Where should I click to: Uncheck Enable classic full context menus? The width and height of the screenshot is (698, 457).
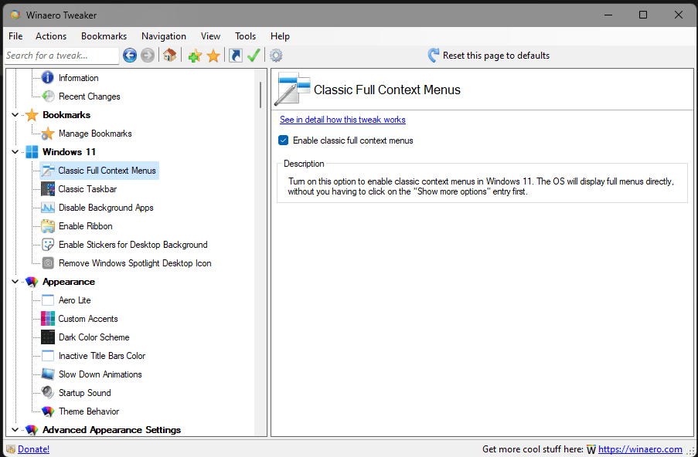(283, 140)
